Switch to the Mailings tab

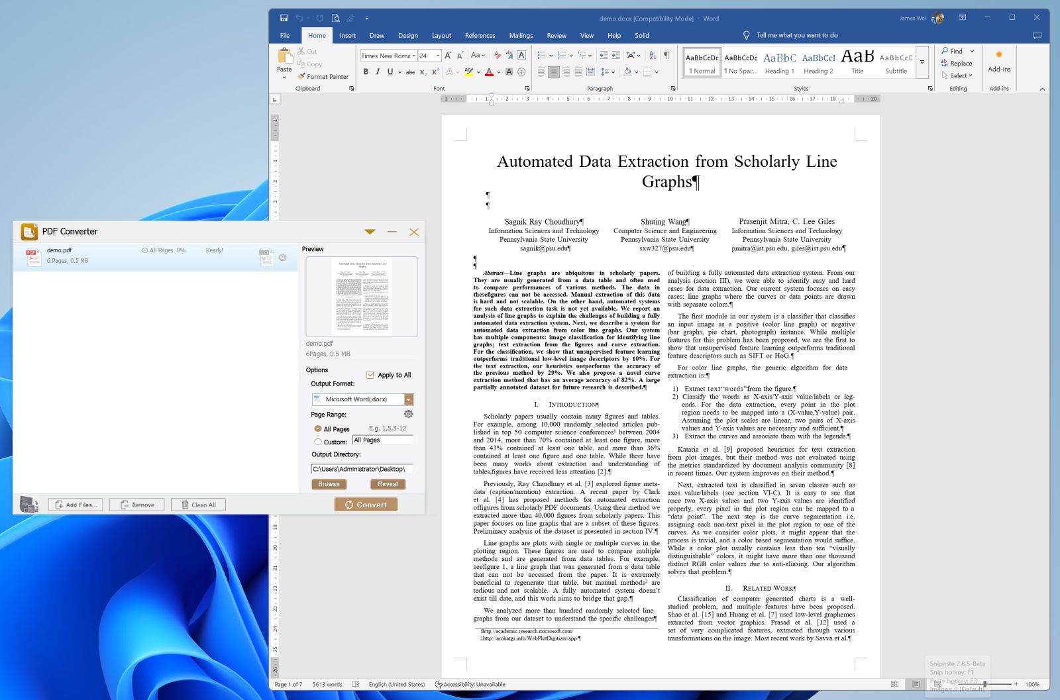pyautogui.click(x=521, y=36)
